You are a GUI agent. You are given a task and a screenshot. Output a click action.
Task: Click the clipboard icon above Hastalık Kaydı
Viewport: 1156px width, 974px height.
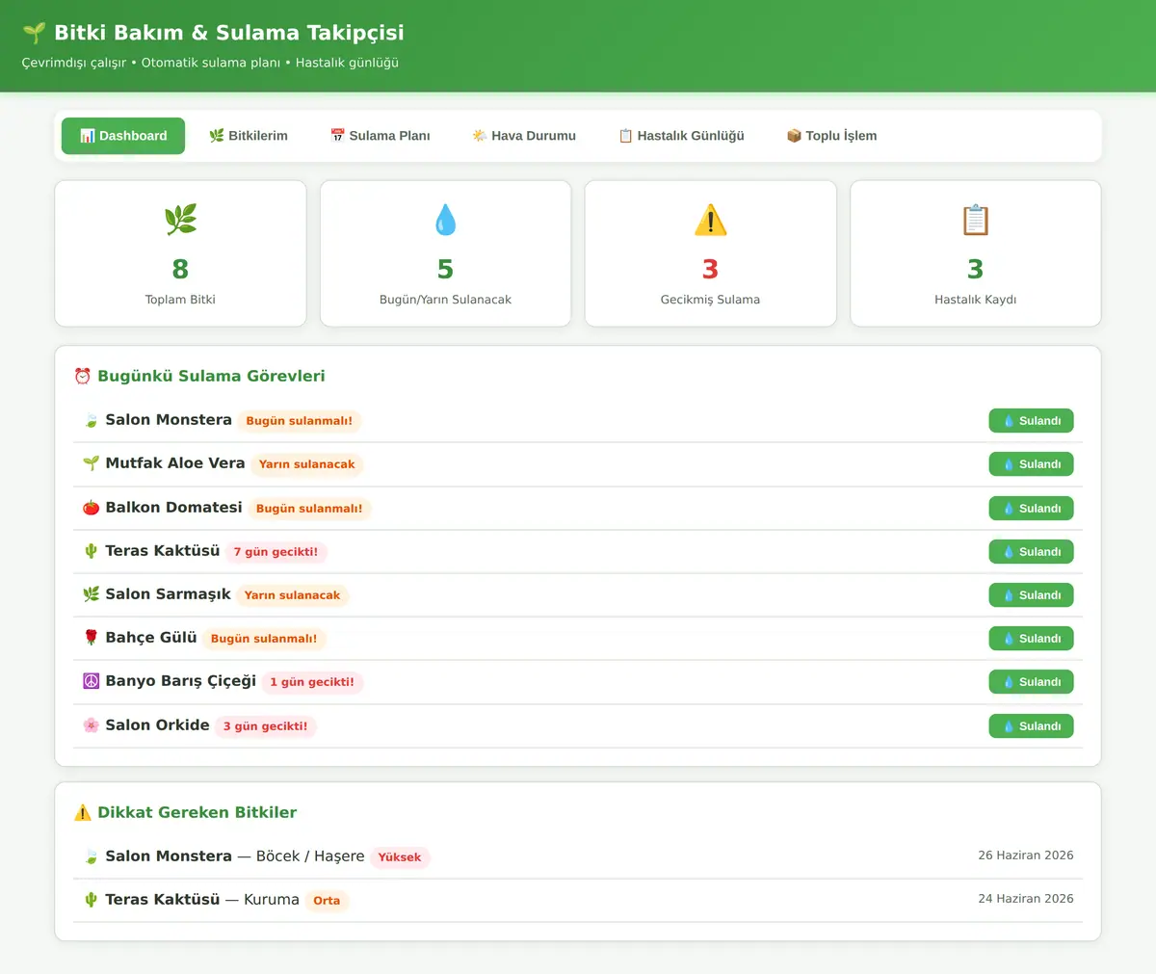click(975, 220)
